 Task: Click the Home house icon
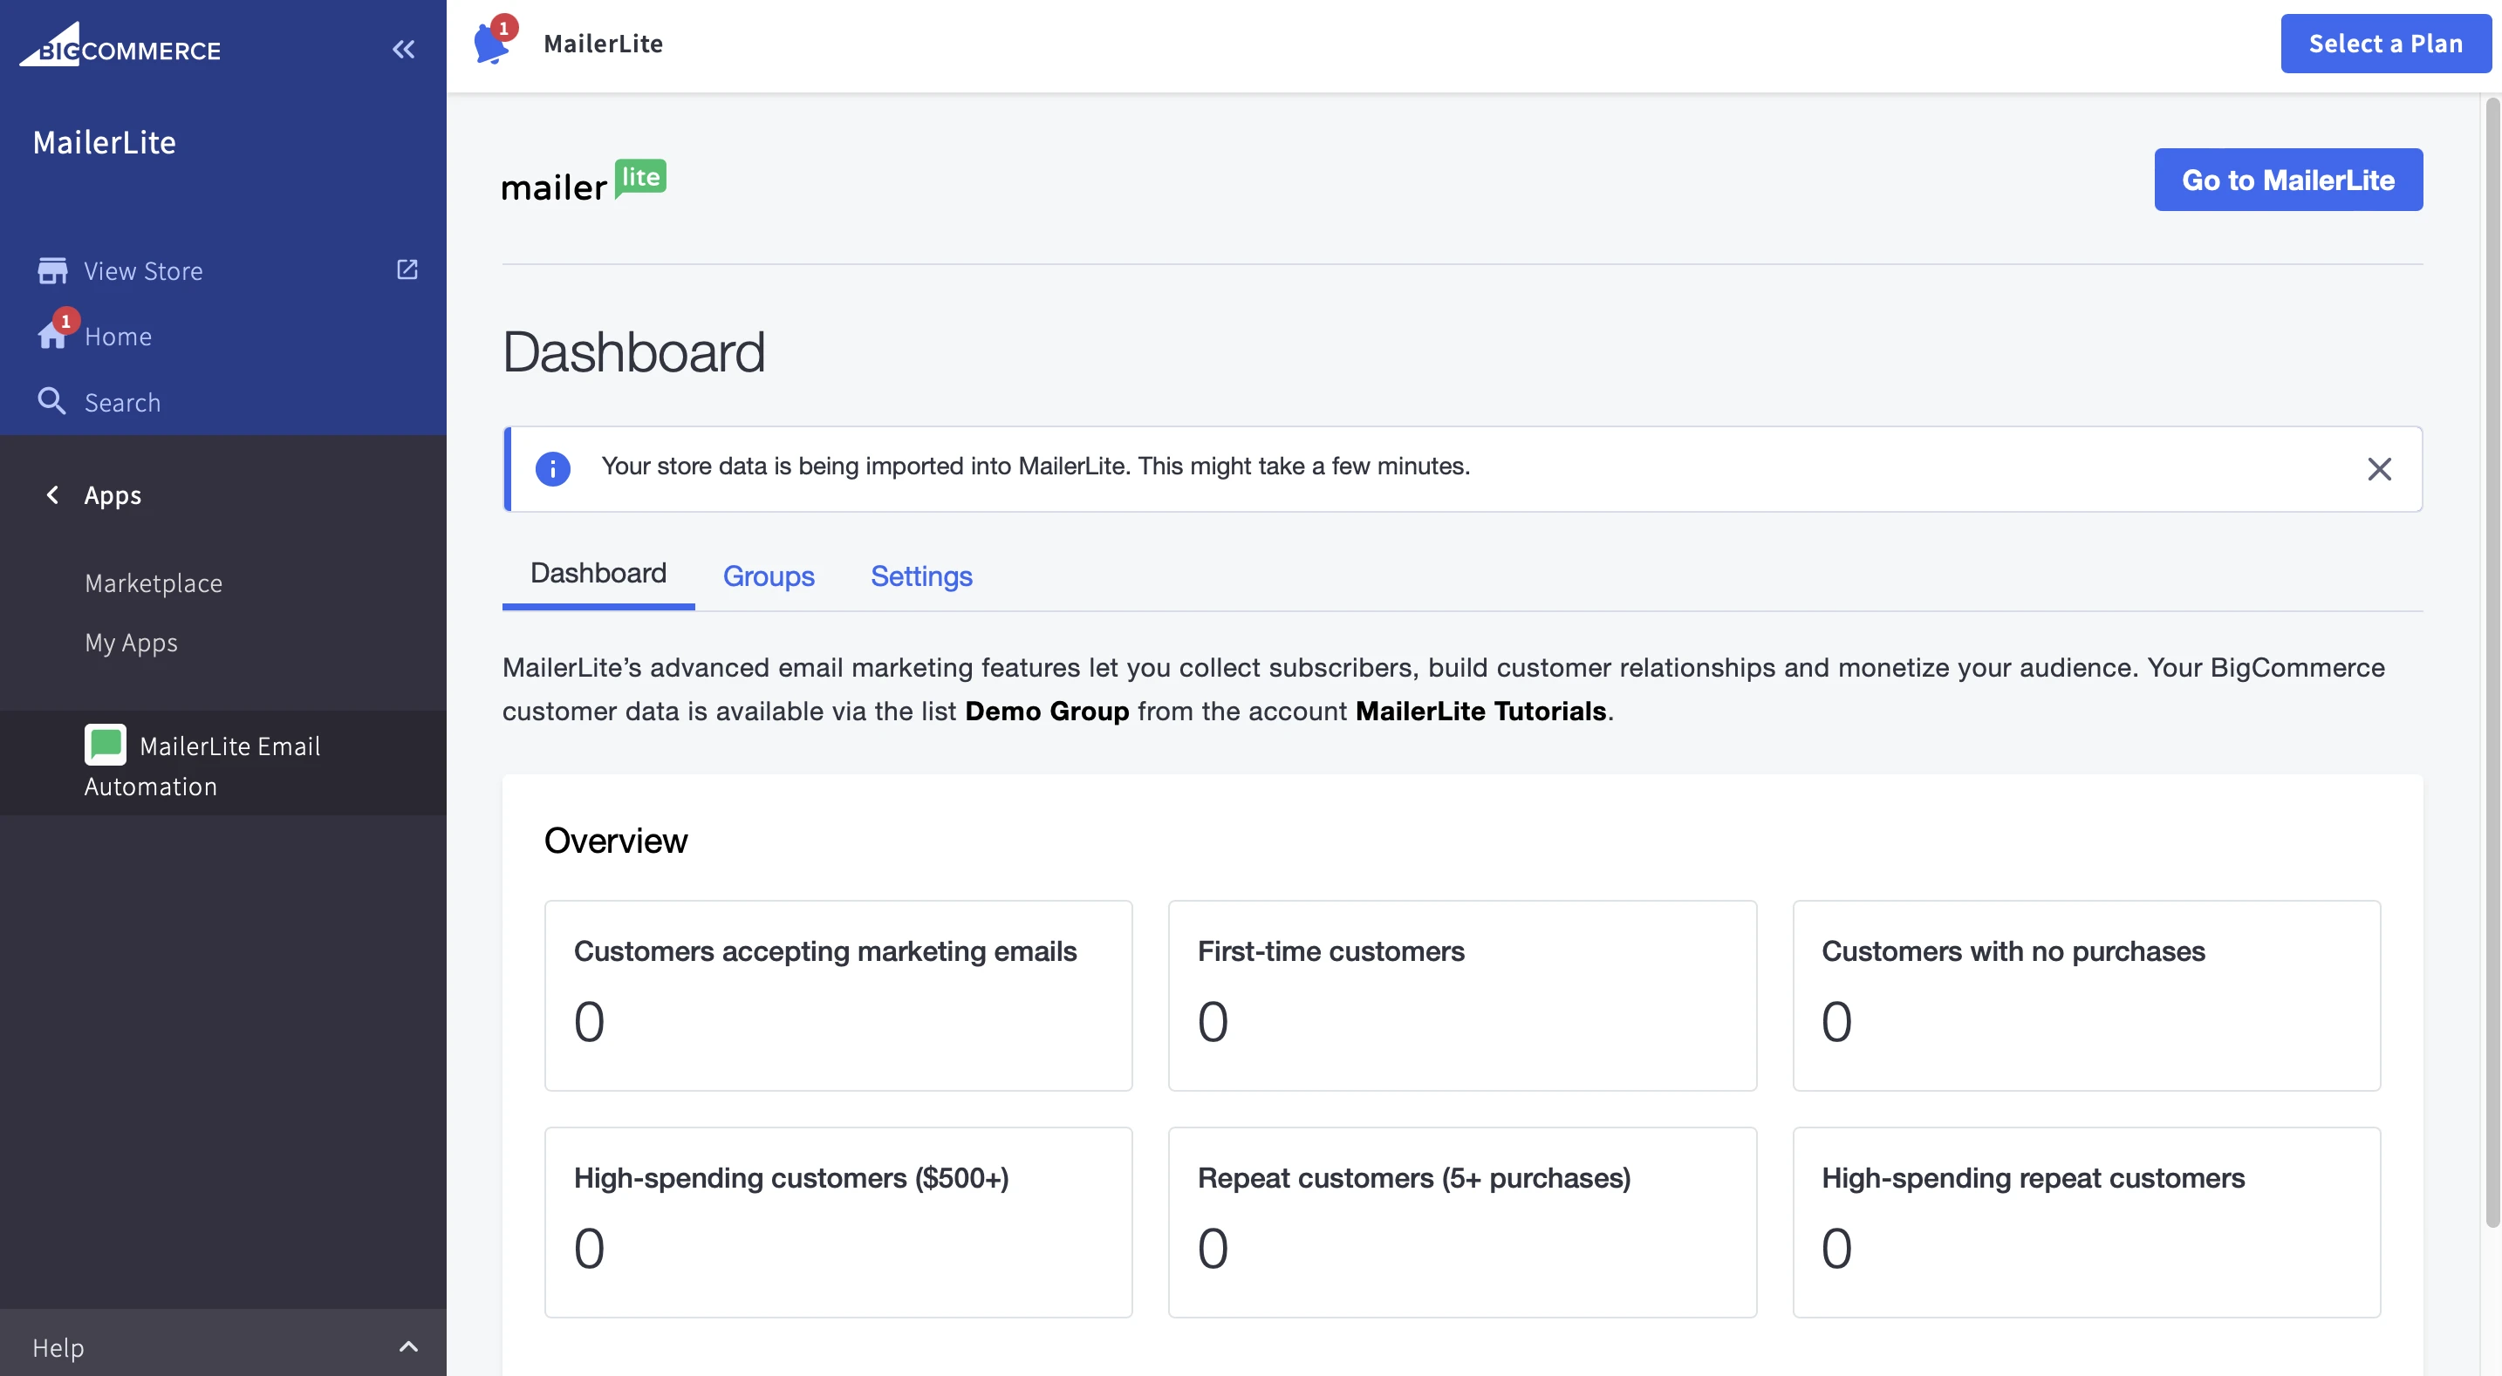[x=51, y=336]
